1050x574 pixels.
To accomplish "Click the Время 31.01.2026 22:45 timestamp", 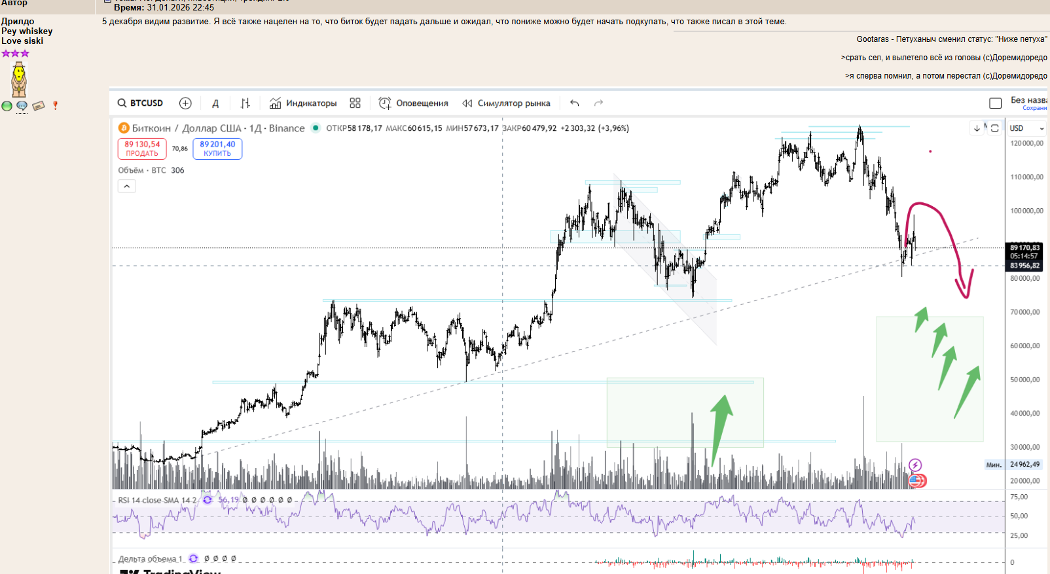I will pos(164,8).
